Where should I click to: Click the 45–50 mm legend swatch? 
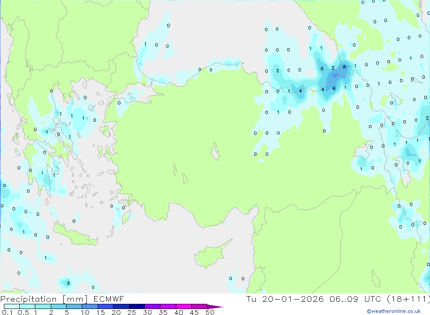[199, 306]
